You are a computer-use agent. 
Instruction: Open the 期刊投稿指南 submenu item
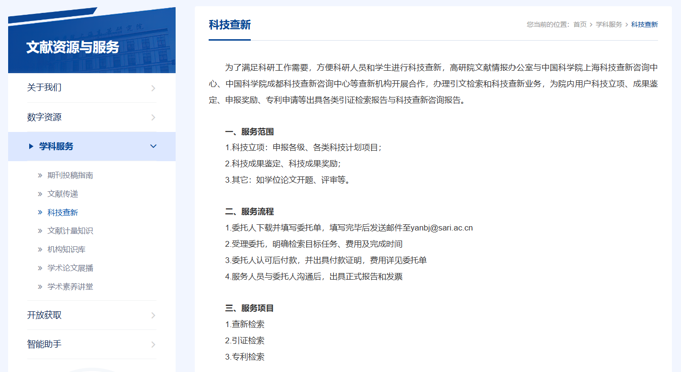click(70, 175)
